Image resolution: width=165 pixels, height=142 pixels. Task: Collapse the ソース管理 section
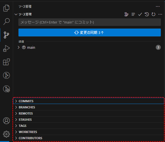click(x=16, y=14)
